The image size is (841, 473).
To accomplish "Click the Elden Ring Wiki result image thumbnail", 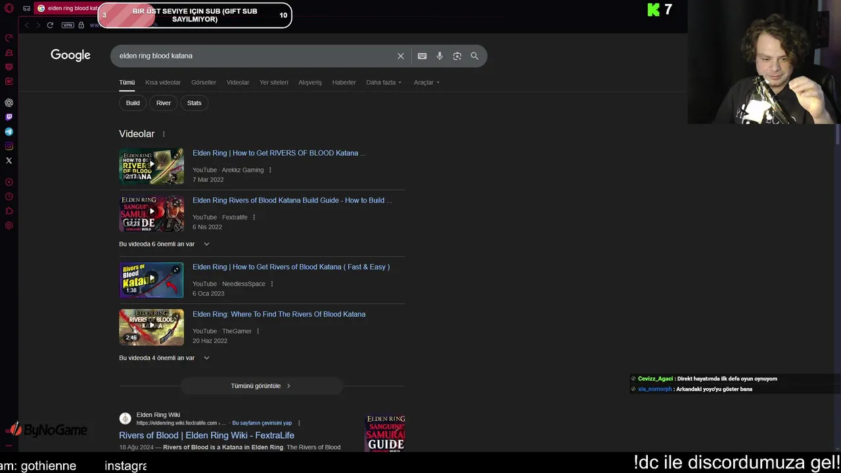I will (385, 434).
